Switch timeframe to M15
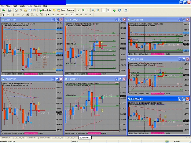 (63, 15)
